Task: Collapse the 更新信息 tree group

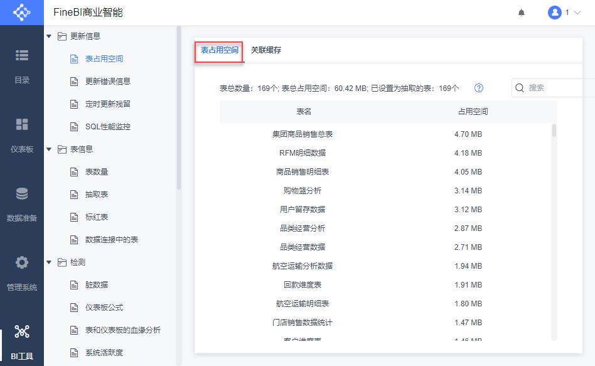Action: [x=49, y=36]
